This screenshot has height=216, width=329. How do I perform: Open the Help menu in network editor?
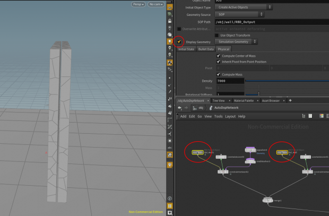[x=241, y=116]
